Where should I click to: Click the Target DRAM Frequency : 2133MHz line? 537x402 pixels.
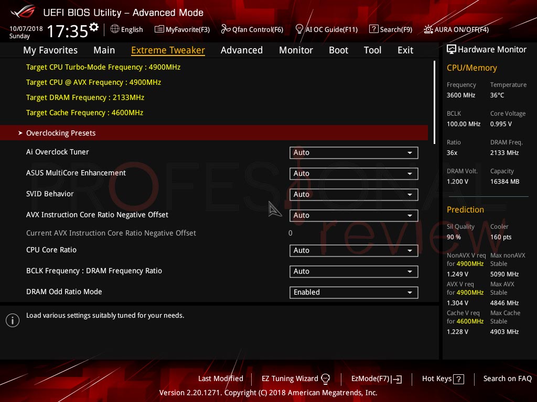tap(85, 97)
